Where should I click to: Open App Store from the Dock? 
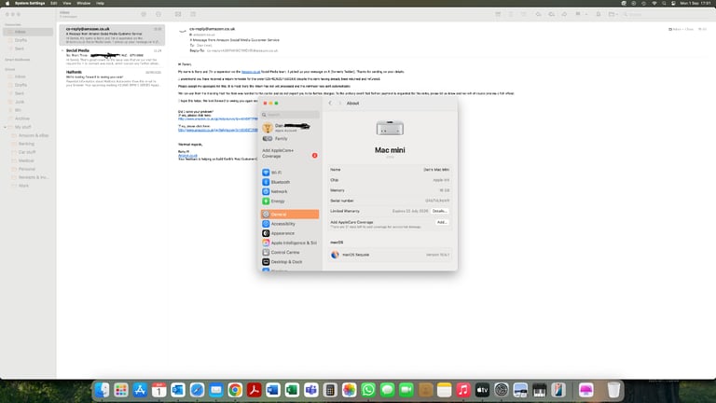(x=140, y=390)
